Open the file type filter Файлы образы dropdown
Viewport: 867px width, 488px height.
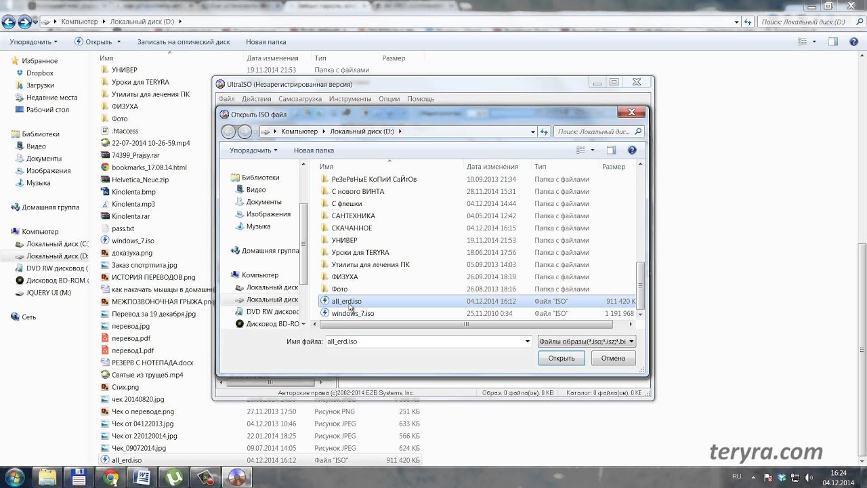587,342
